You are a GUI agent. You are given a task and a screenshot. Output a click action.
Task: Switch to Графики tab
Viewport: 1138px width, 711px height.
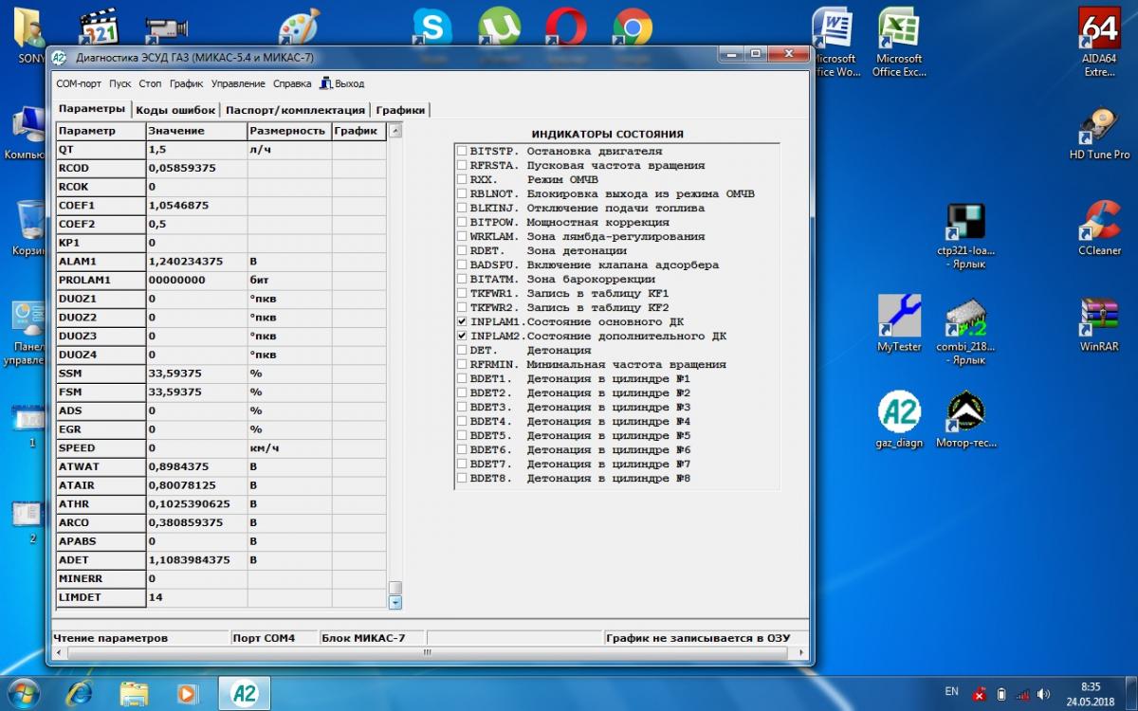tap(400, 110)
